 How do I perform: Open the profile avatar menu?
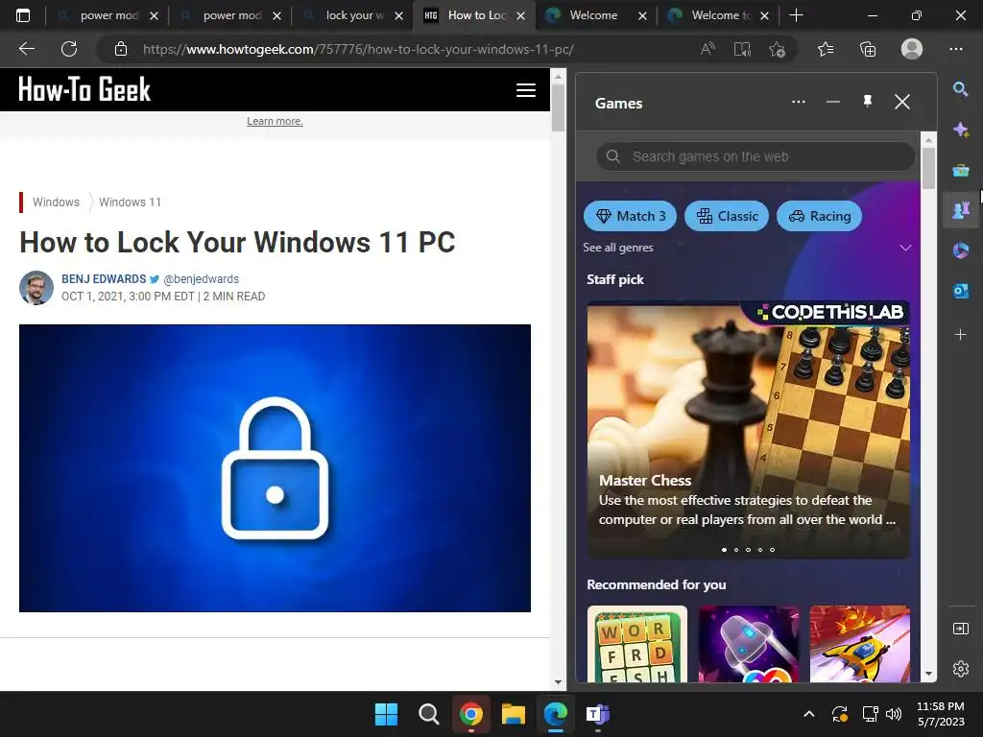pyautogui.click(x=912, y=49)
